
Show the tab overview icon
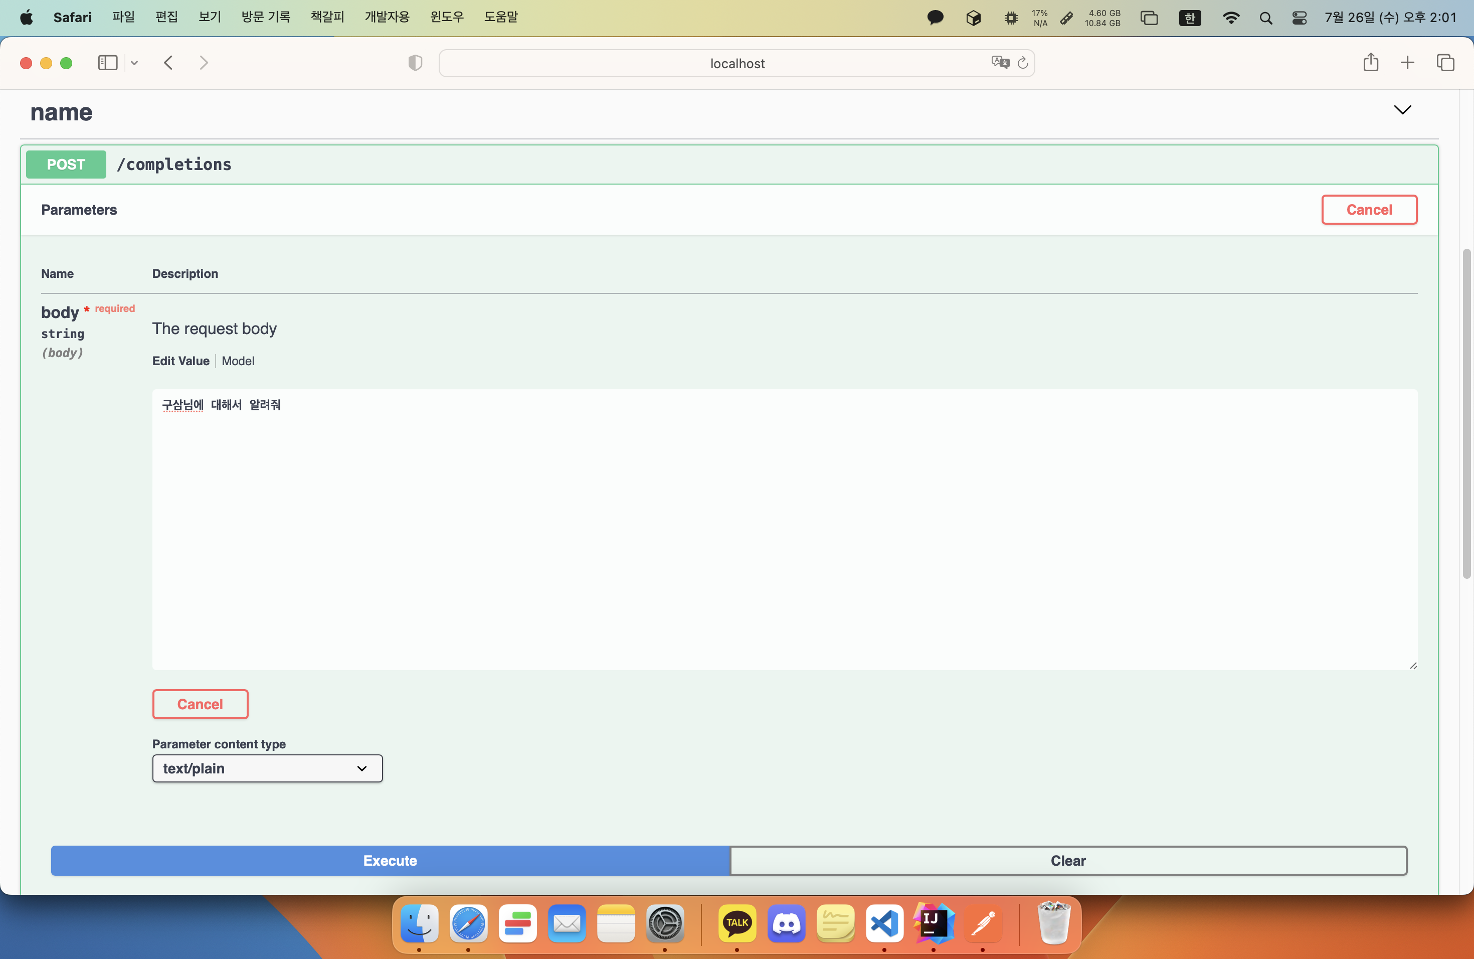[x=1445, y=63]
